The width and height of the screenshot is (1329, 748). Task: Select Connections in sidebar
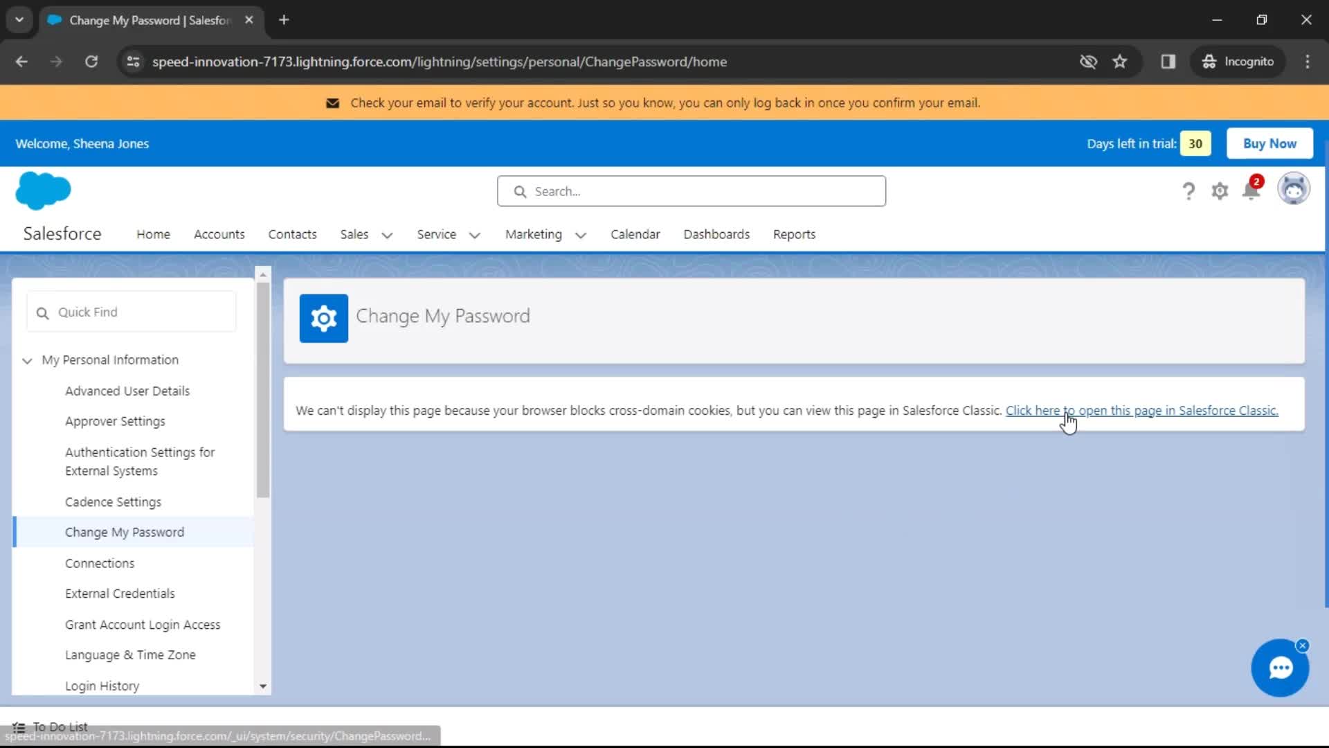pyautogui.click(x=100, y=563)
